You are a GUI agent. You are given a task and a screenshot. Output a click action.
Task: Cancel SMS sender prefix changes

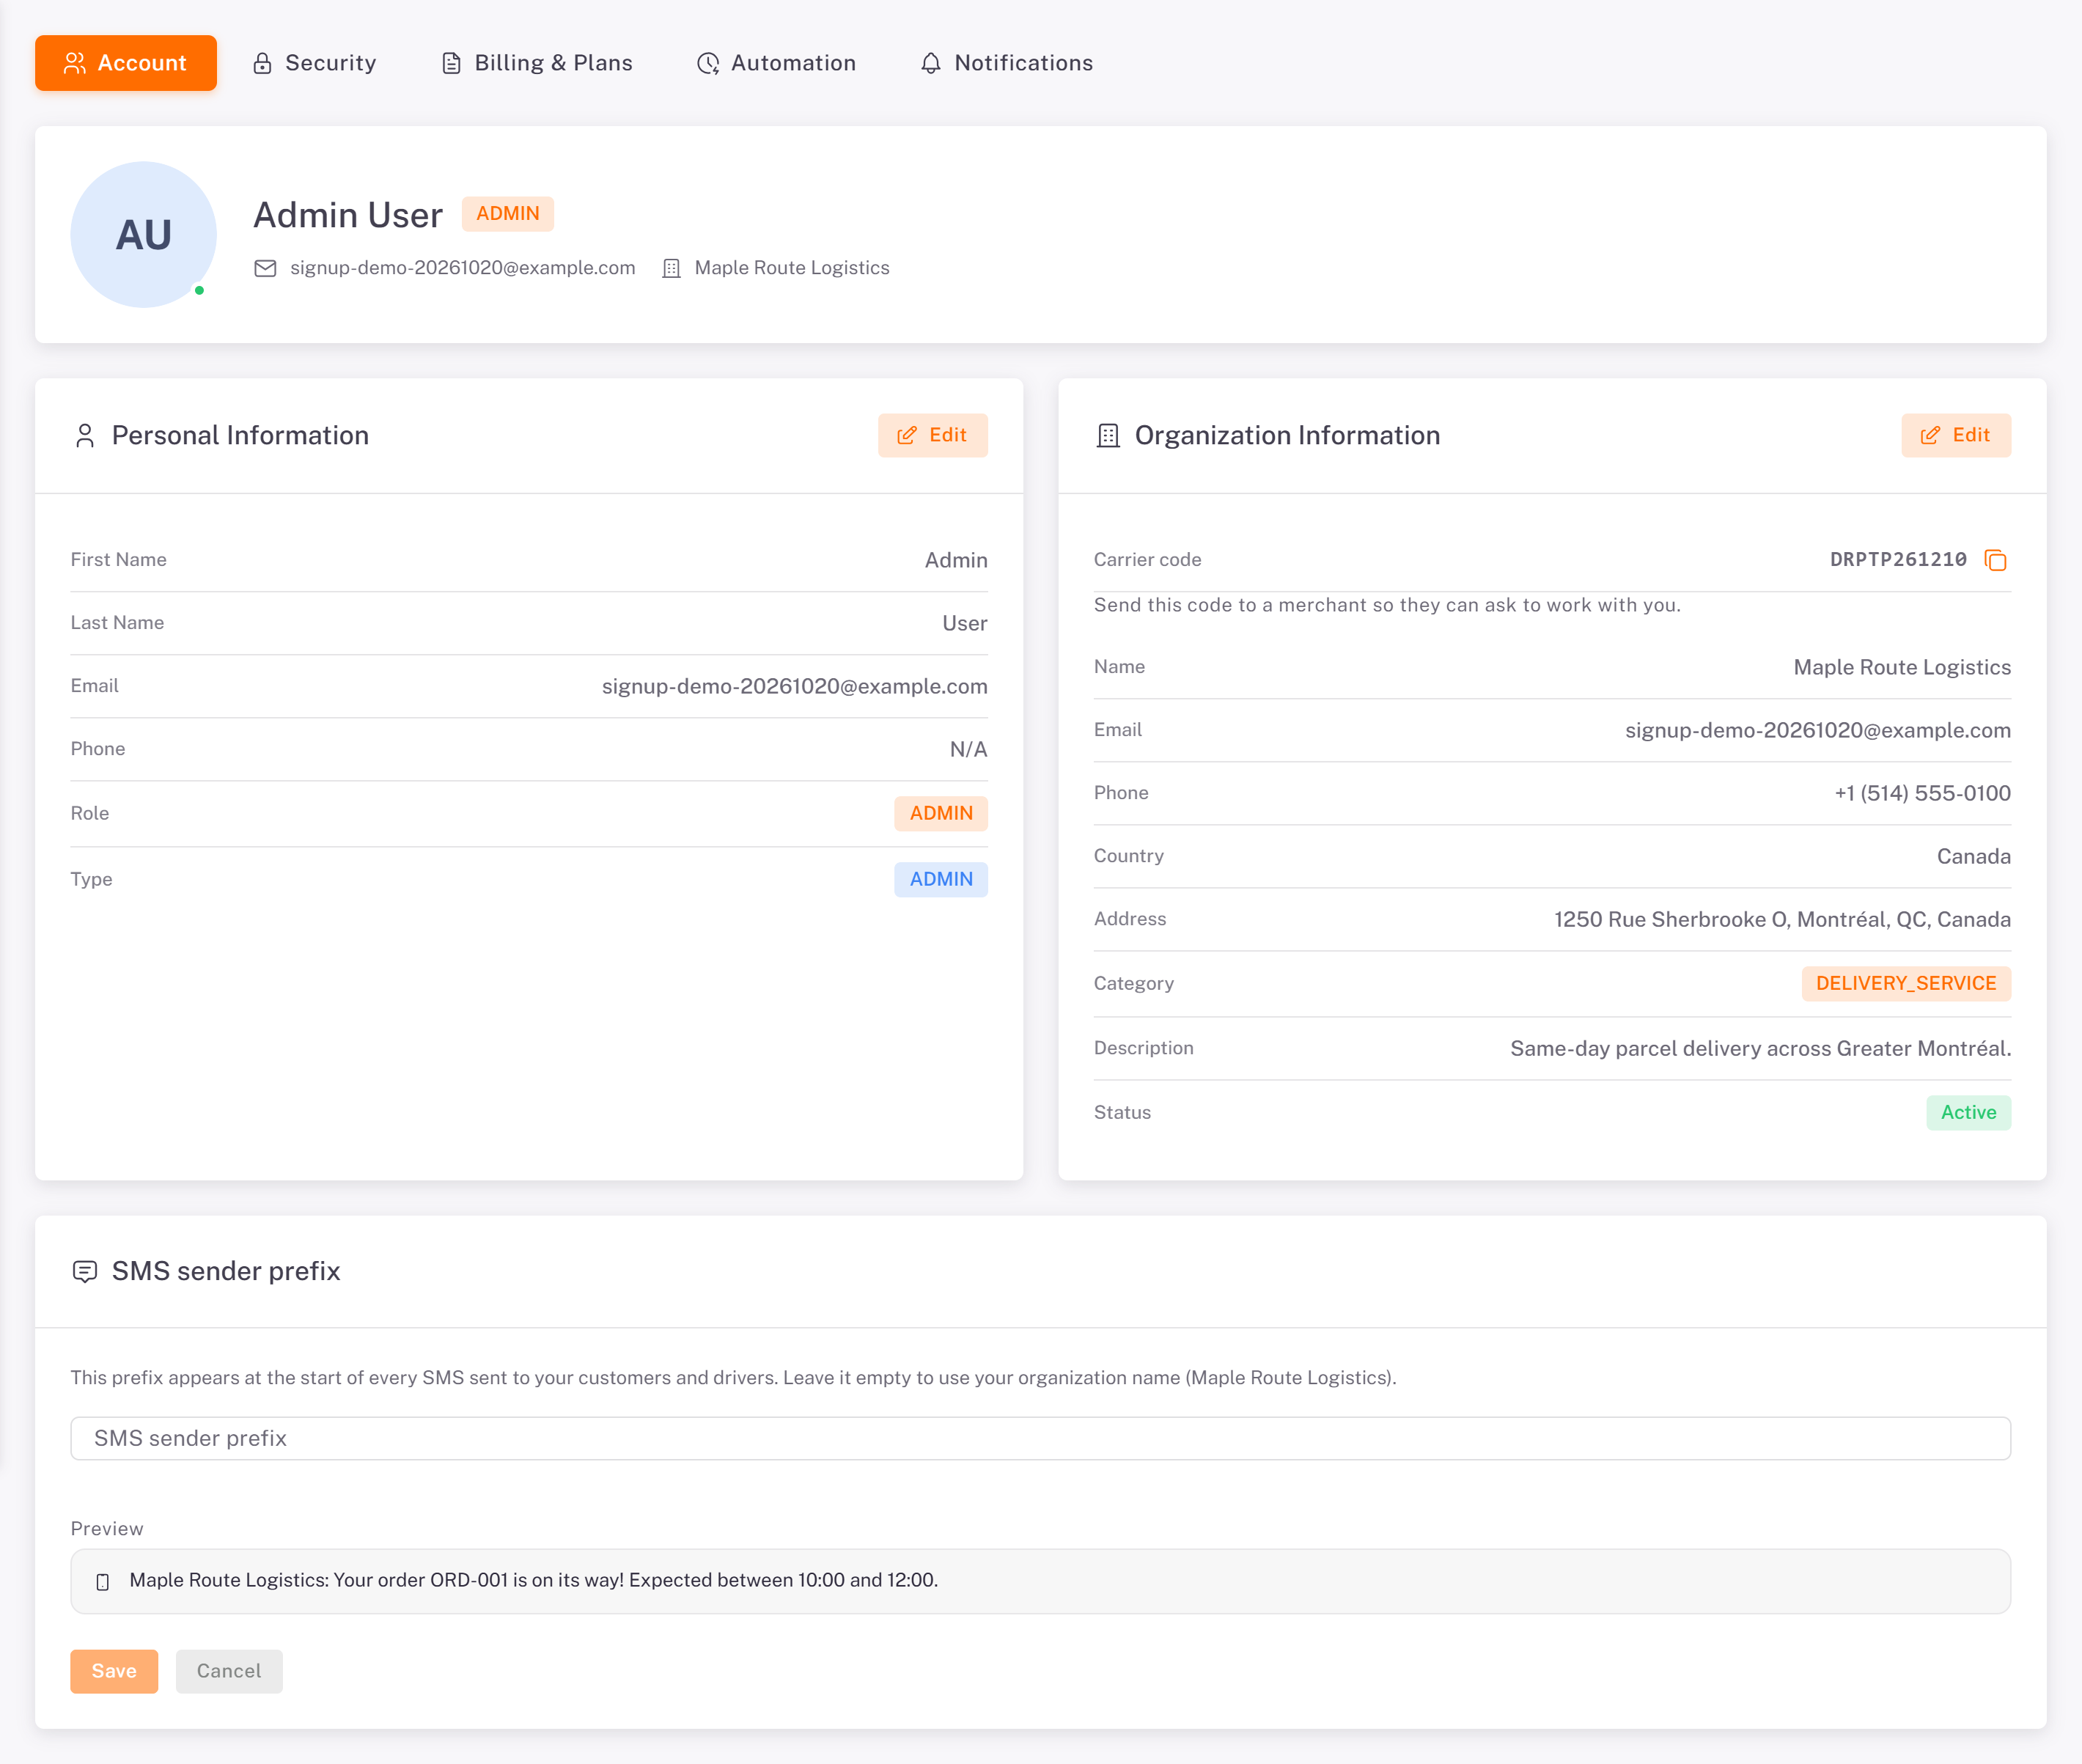pos(229,1672)
